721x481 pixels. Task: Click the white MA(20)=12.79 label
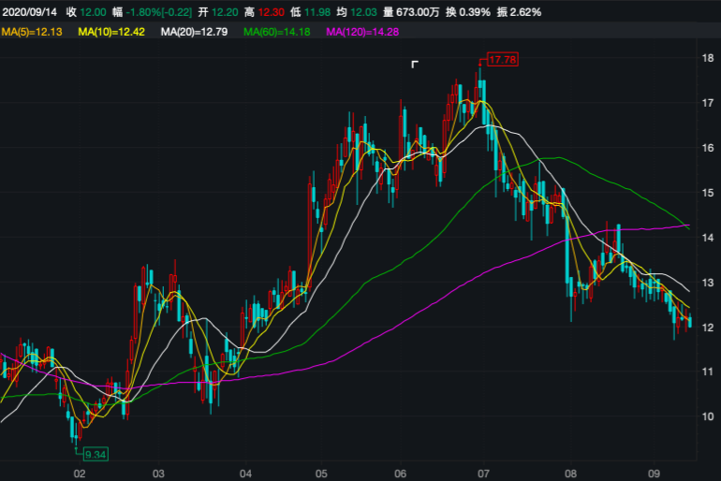click(196, 33)
